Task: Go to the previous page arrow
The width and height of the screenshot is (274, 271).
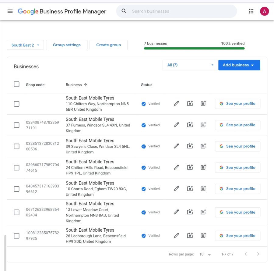Action: [x=246, y=254]
